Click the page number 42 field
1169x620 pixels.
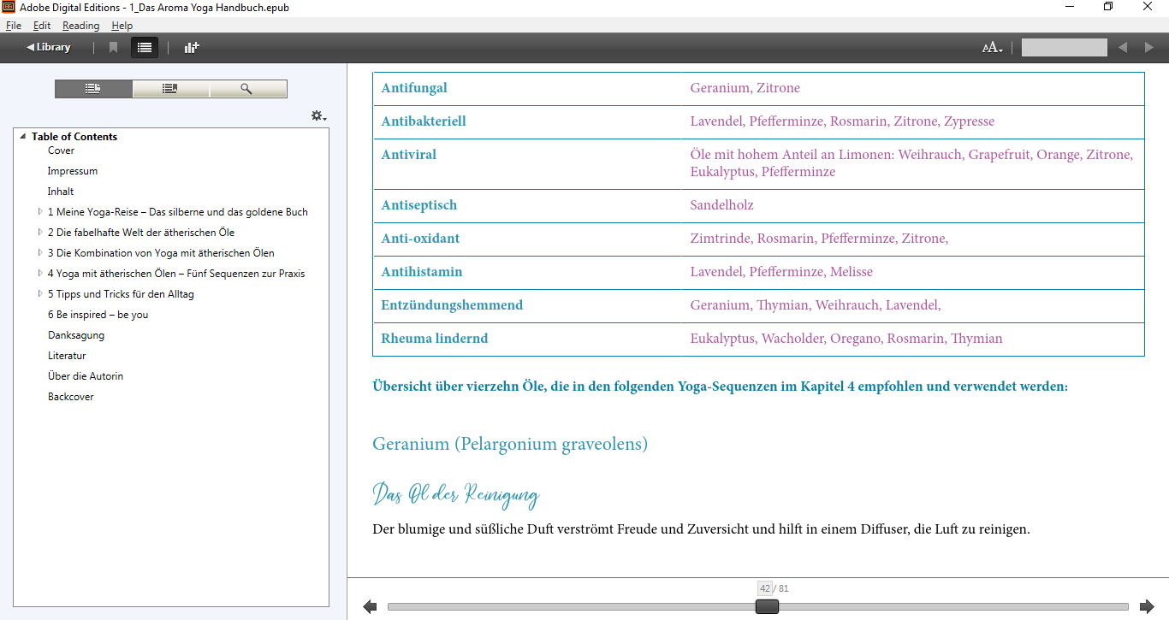click(764, 588)
